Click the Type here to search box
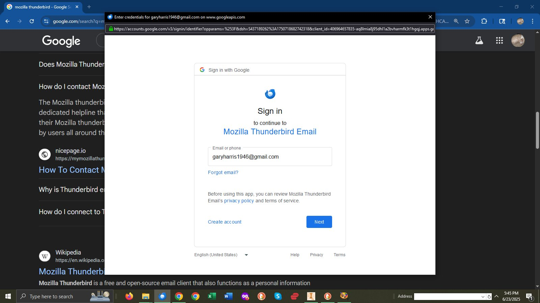The width and height of the screenshot is (540, 303). (65, 296)
